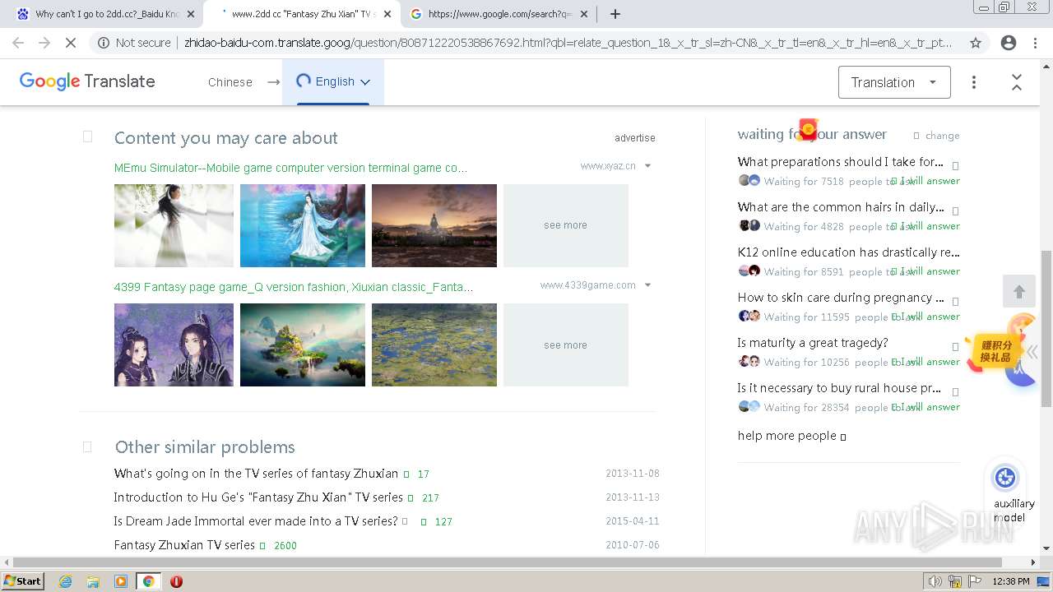Close the Google search tab
This screenshot has width=1053, height=592.
pyautogui.click(x=584, y=14)
